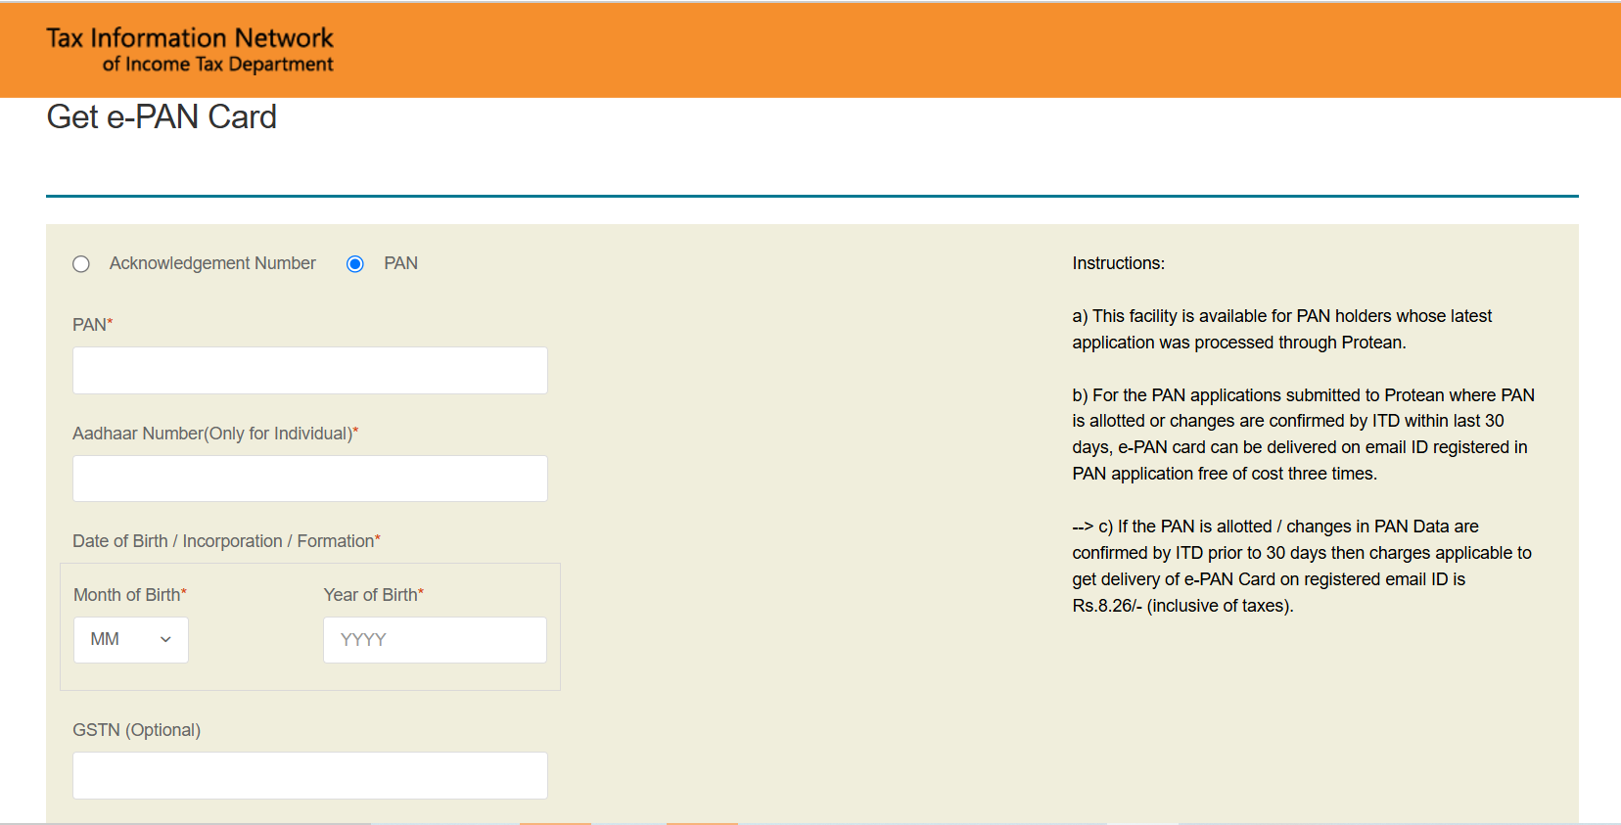This screenshot has width=1621, height=825.
Task: Click the 'Acknowledgement Number' option label
Action: (x=212, y=263)
